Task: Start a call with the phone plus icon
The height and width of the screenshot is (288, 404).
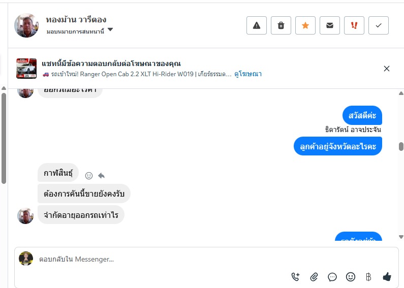Action: coord(295,277)
